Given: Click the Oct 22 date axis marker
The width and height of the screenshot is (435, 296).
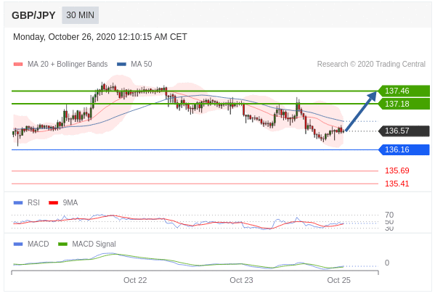Looking at the screenshot, I should click(x=135, y=280).
